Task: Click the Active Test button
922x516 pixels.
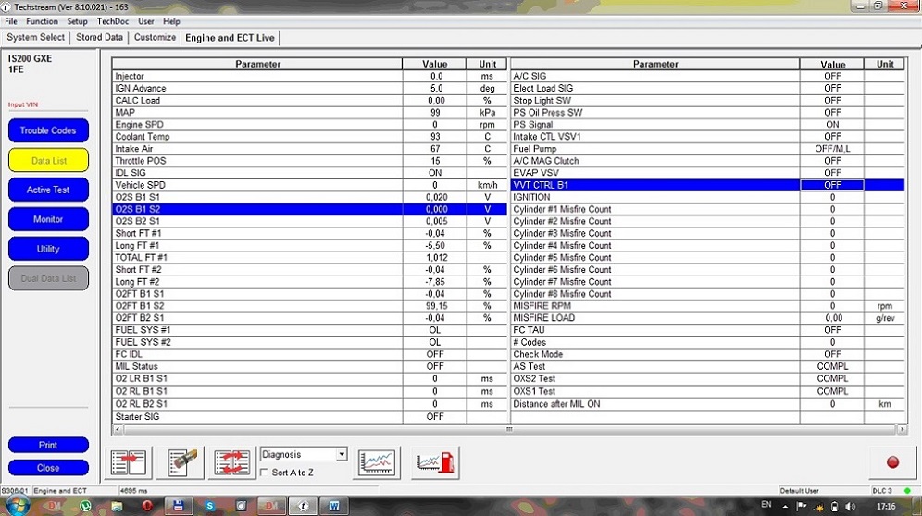Action: [x=48, y=190]
